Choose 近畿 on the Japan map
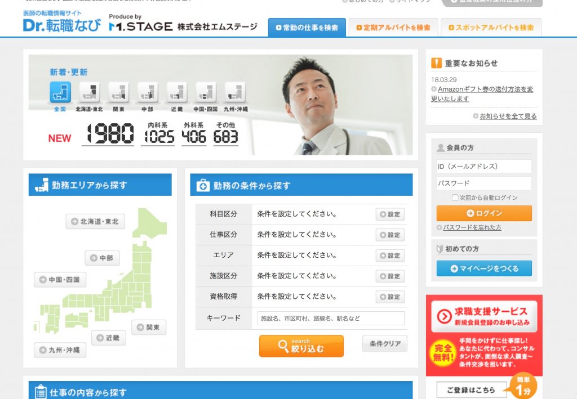 point(108,338)
